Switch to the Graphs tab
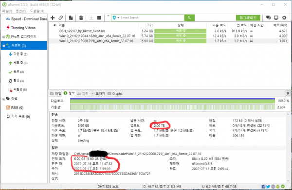This screenshot has width=292, height=190. [115, 93]
